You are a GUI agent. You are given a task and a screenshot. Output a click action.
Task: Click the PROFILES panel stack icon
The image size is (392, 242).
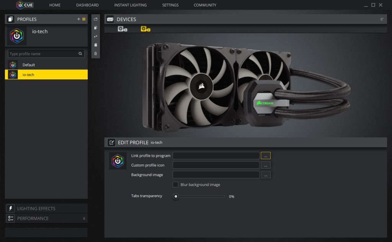pos(10,19)
